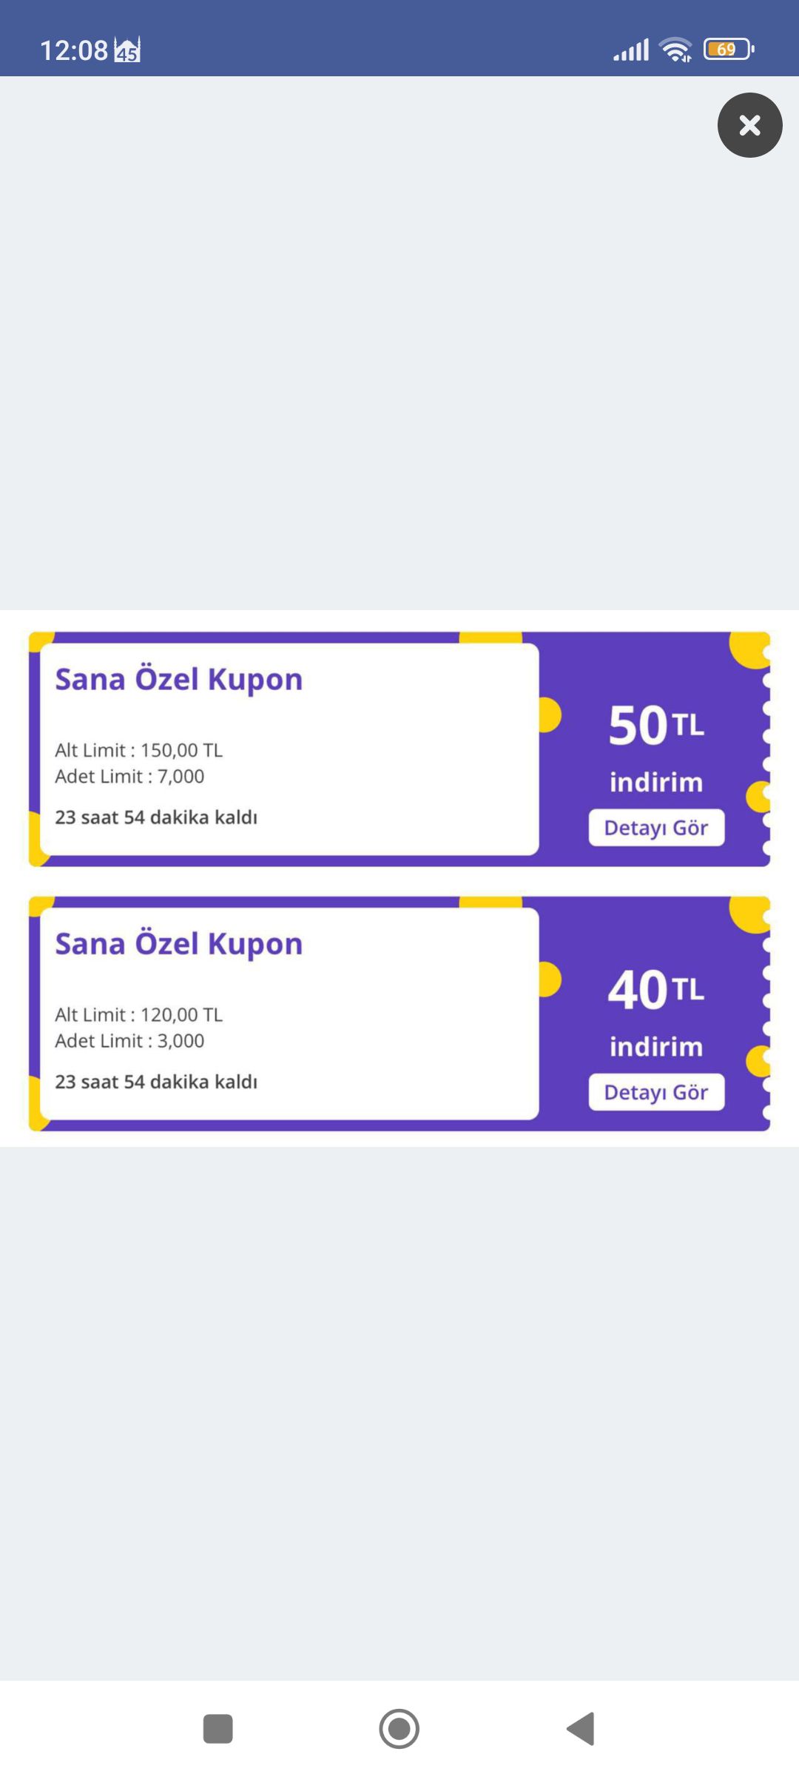Tap the battery indicator showing 69
This screenshot has height=1777, width=799.
(x=726, y=47)
